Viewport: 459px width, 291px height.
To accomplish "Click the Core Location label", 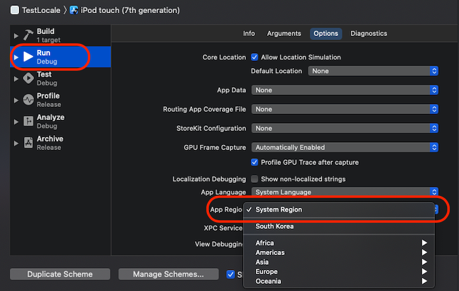I will pos(224,57).
